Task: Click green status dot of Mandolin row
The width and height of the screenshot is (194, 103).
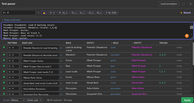Action: click(4, 55)
